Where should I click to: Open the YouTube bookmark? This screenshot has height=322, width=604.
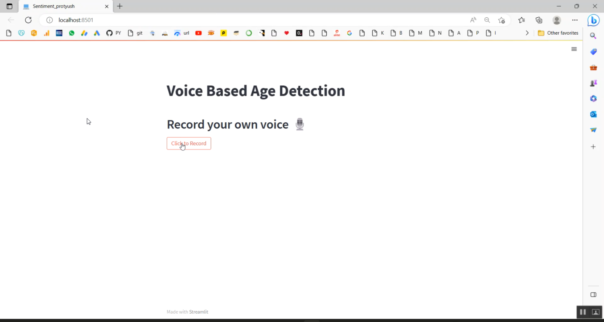pos(199,33)
